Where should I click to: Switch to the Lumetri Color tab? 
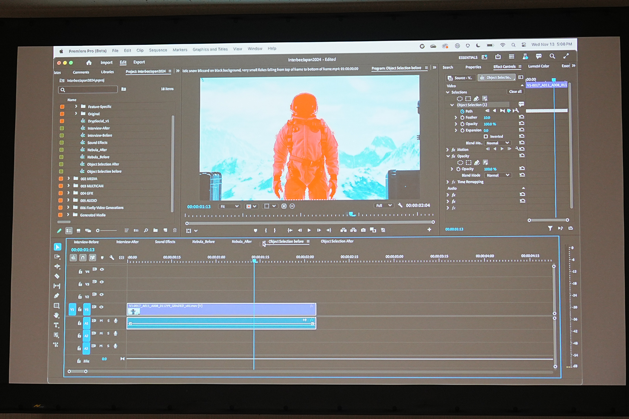click(539, 66)
